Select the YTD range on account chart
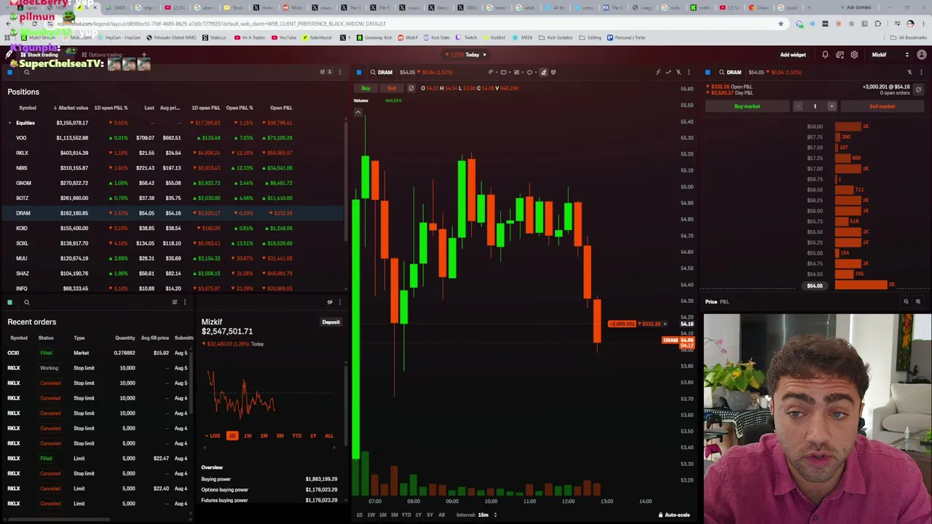The width and height of the screenshot is (932, 524). [296, 436]
